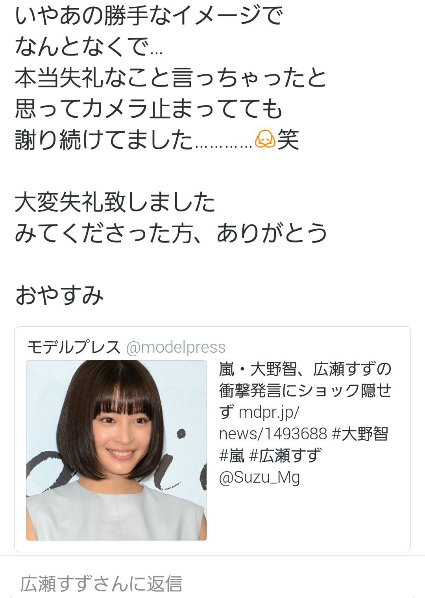The height and width of the screenshot is (598, 425).
Task: Tap the 大変失礼致しました tweet line
Action: [115, 202]
